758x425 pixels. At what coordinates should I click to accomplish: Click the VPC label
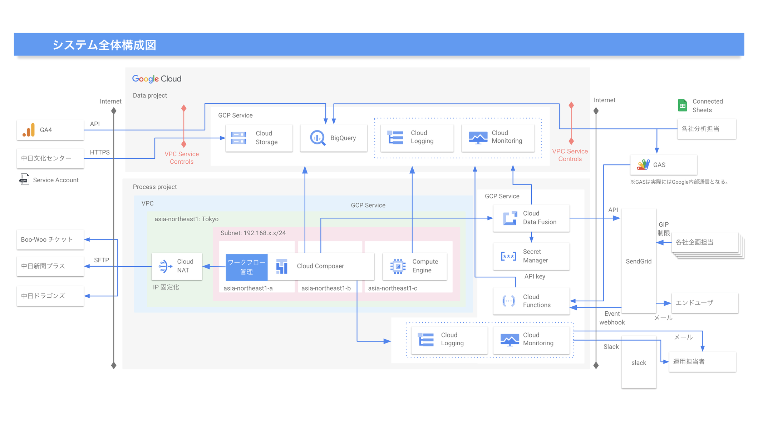point(147,203)
